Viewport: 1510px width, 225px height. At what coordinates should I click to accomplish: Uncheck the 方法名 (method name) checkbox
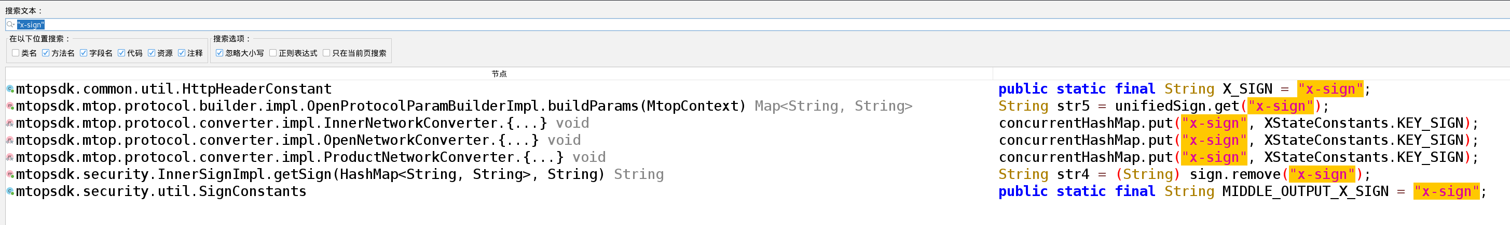pos(46,53)
